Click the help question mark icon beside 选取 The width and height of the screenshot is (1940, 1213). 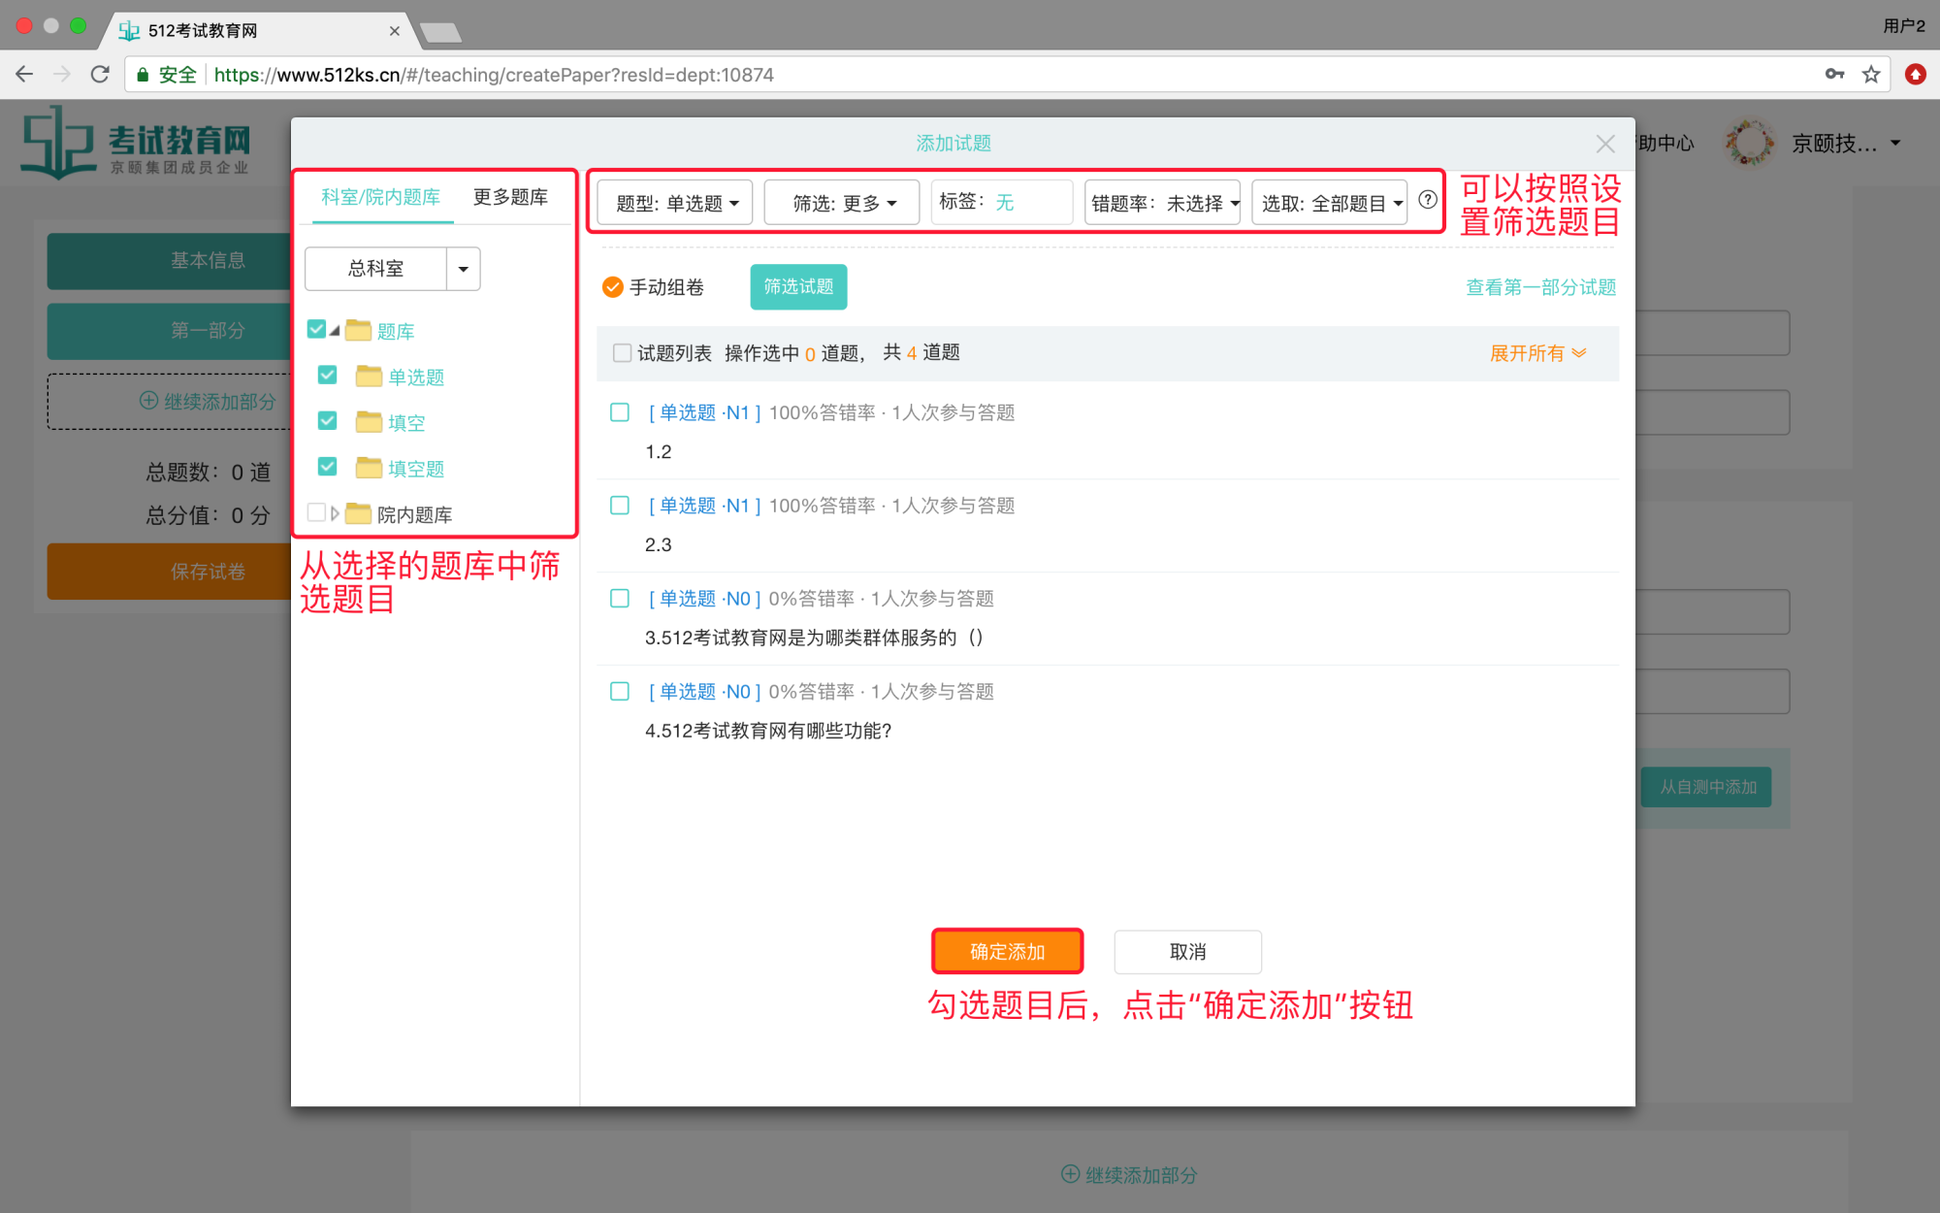tap(1427, 201)
